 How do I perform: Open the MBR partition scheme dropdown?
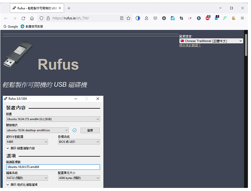click(x=27, y=142)
